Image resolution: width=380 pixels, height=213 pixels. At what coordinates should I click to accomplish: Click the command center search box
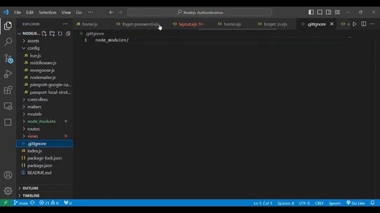click(199, 12)
